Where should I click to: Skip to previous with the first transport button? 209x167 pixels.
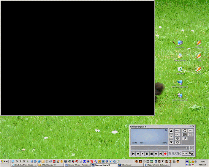click(133, 154)
